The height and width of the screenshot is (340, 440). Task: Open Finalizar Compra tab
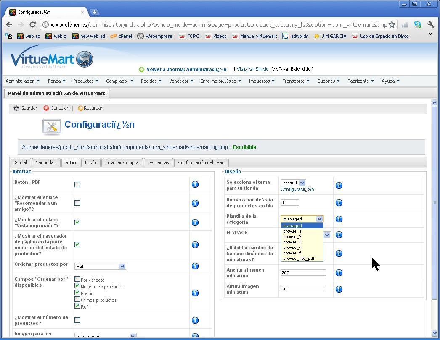tap(122, 162)
